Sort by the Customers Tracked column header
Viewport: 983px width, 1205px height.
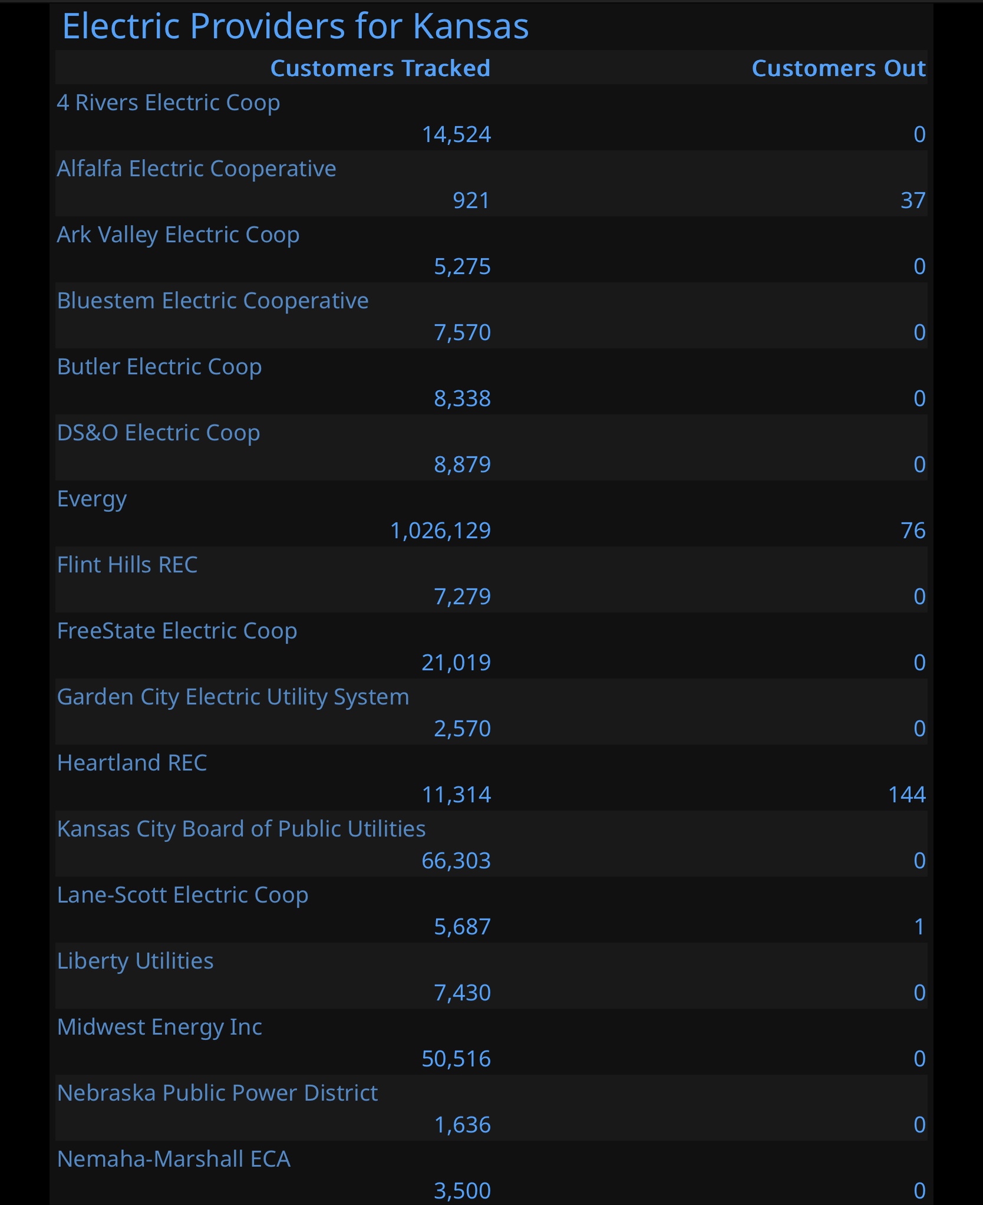click(x=381, y=68)
